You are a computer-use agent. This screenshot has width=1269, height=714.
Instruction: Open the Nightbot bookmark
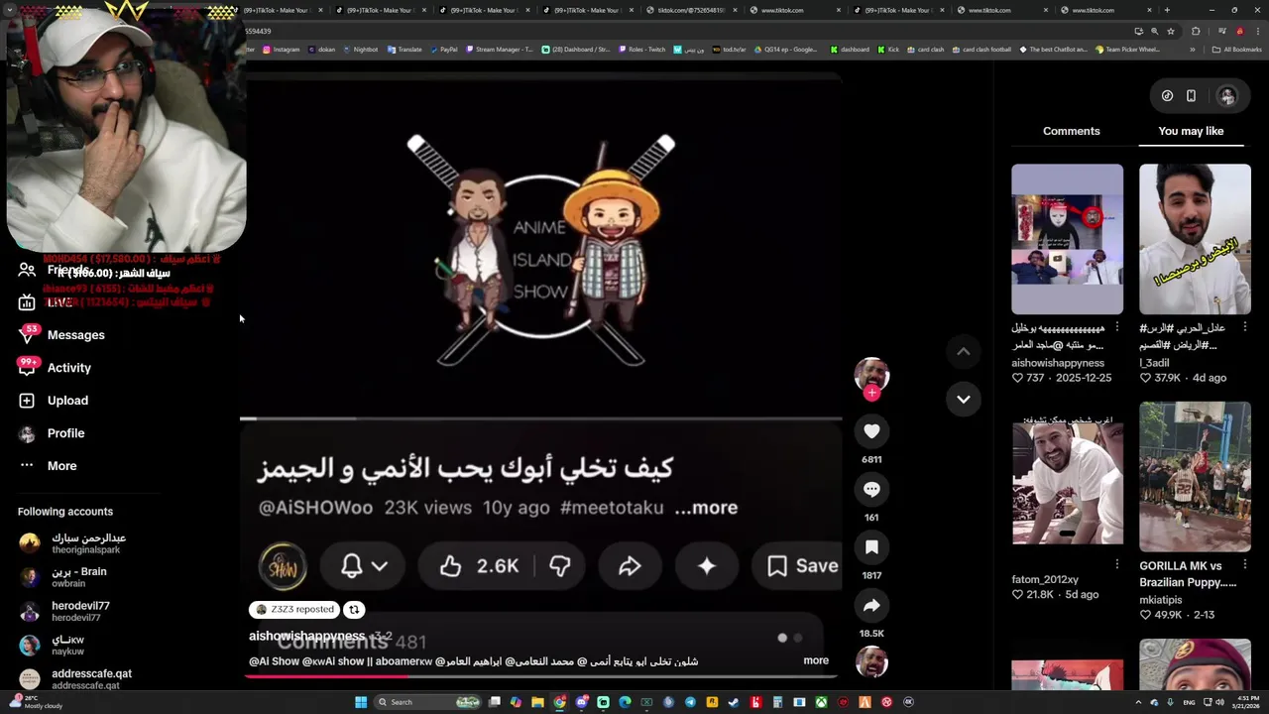click(359, 50)
